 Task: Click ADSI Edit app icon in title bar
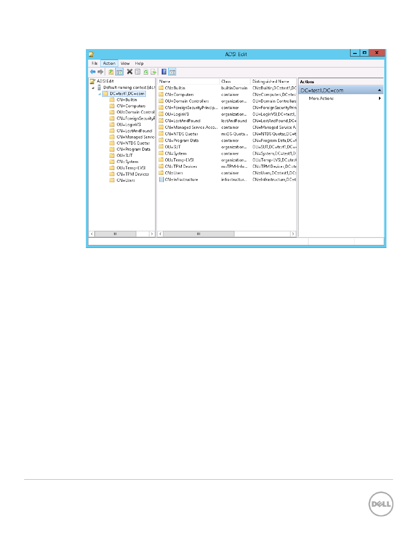click(91, 54)
